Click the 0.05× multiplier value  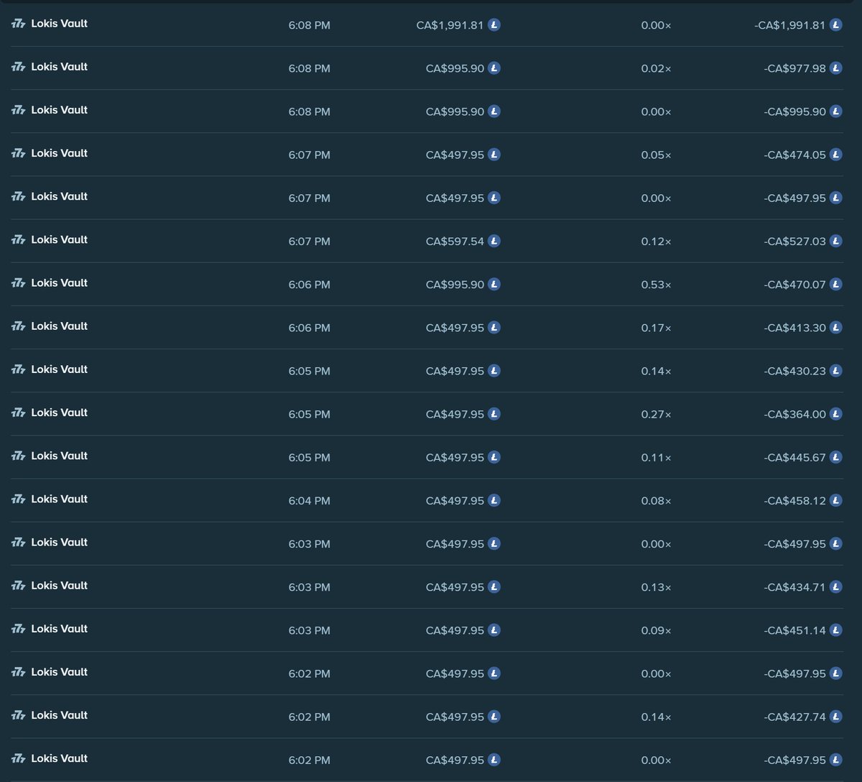pyautogui.click(x=656, y=155)
